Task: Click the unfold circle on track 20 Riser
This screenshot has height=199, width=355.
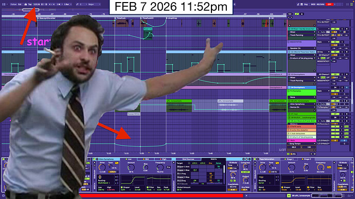Action: tap(289, 29)
